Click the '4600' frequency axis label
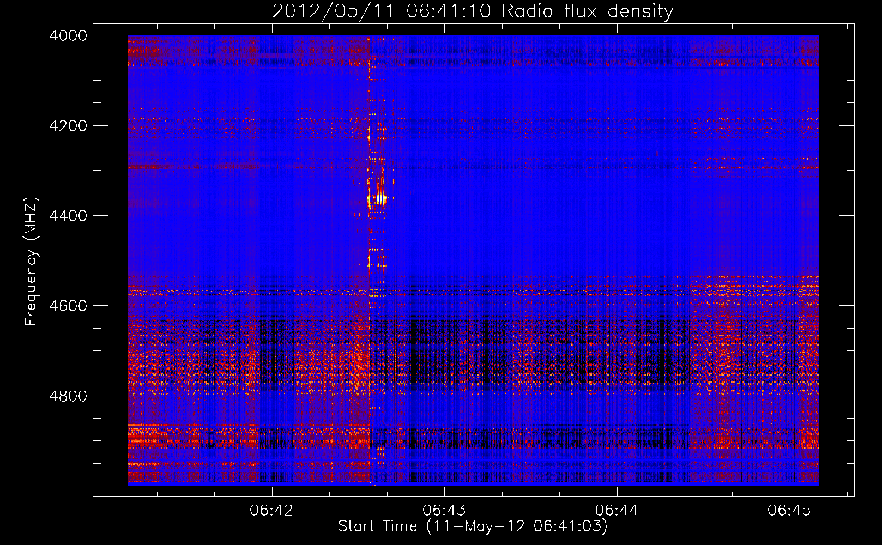This screenshot has height=545, width=882. point(68,306)
